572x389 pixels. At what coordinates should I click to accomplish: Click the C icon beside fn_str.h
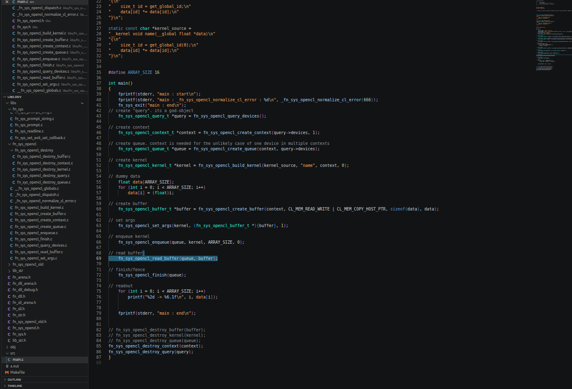click(x=9, y=315)
